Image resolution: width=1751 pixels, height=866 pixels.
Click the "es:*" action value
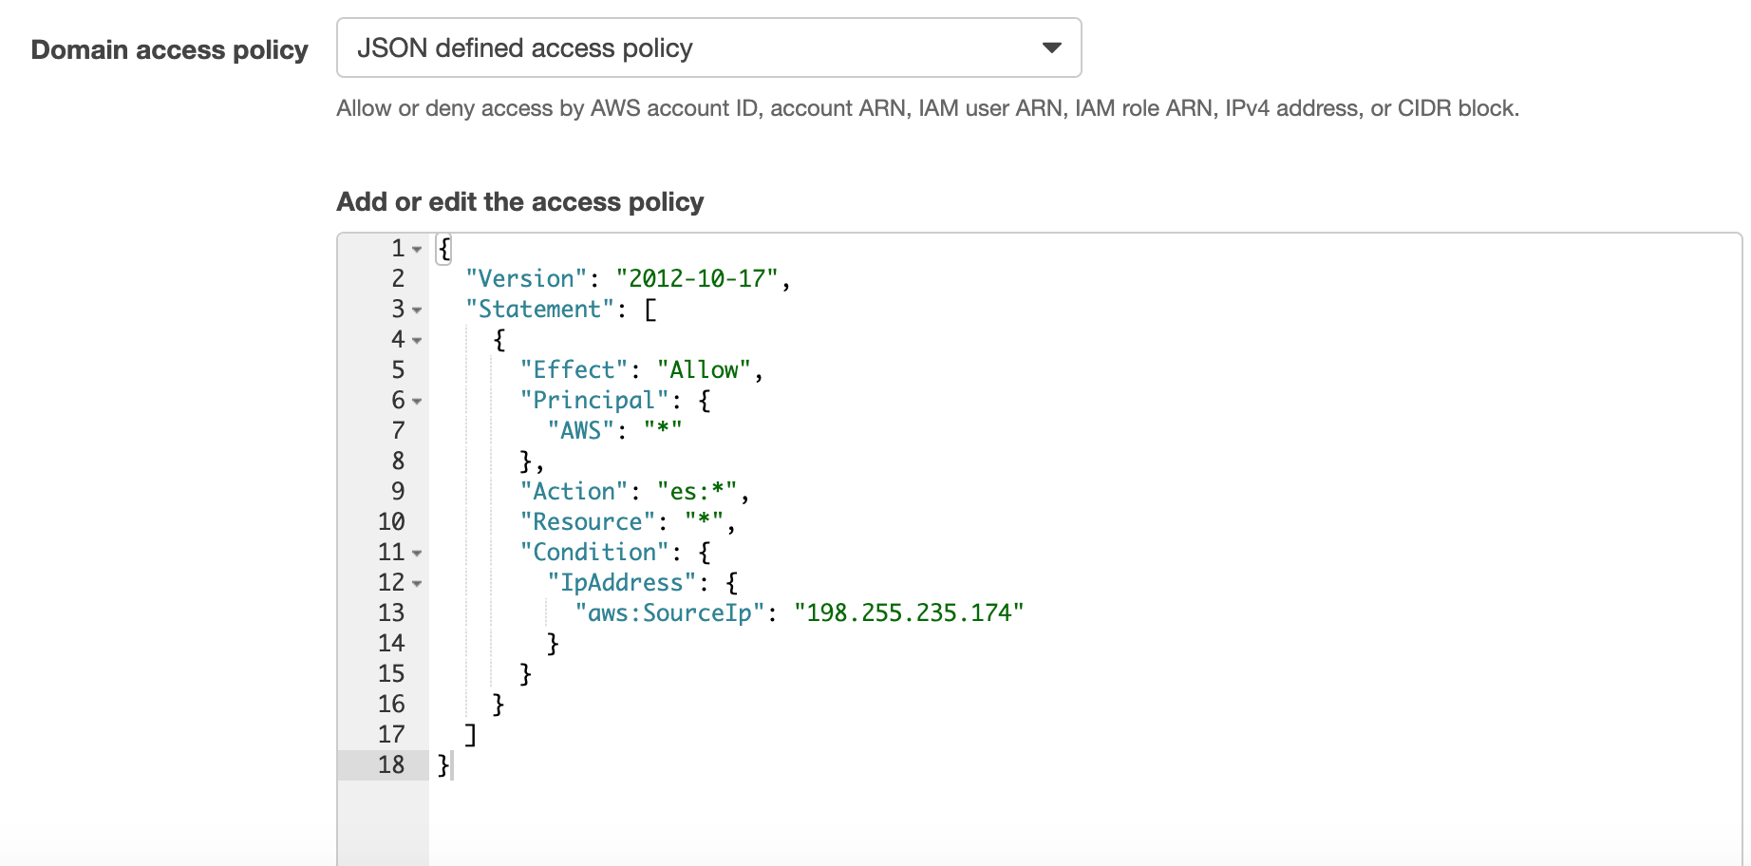(697, 491)
